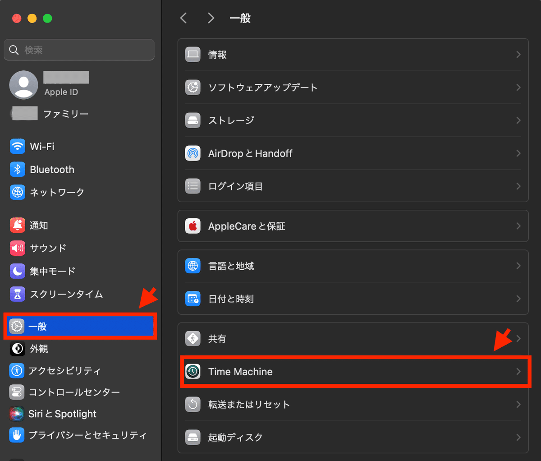Select Bluetooth label in sidebar
This screenshot has height=461, width=541.
click(x=52, y=170)
